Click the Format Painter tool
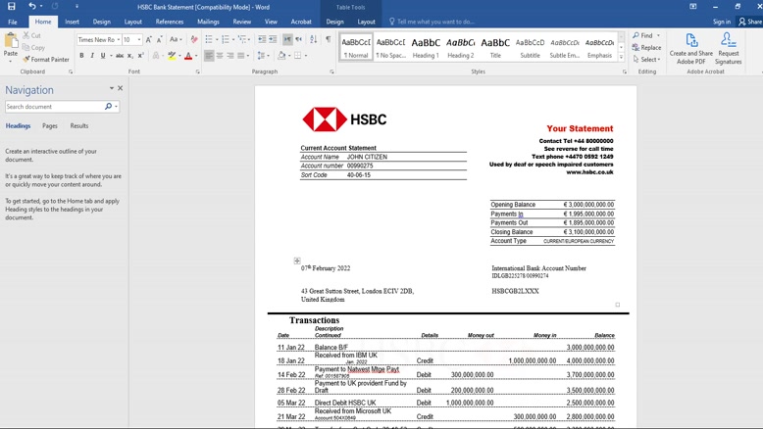Image resolution: width=763 pixels, height=429 pixels. coord(46,60)
